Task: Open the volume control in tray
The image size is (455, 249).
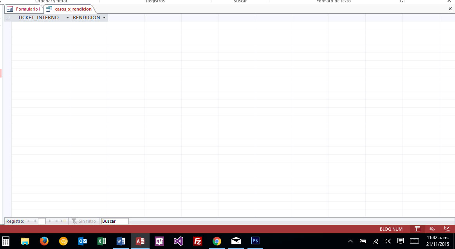Action: [388, 241]
